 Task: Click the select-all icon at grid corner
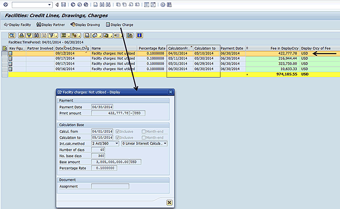tap(5, 49)
